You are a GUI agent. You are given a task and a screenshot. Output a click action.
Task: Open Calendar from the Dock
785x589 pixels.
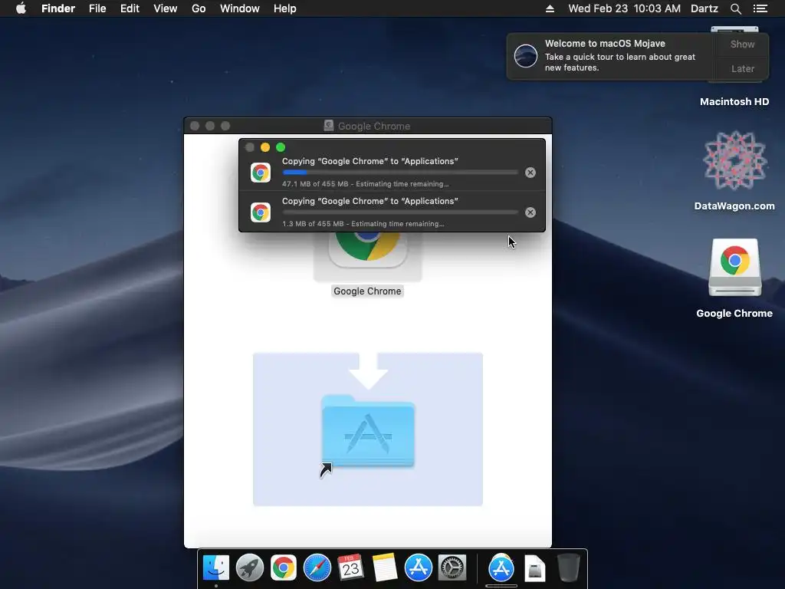[x=350, y=568]
